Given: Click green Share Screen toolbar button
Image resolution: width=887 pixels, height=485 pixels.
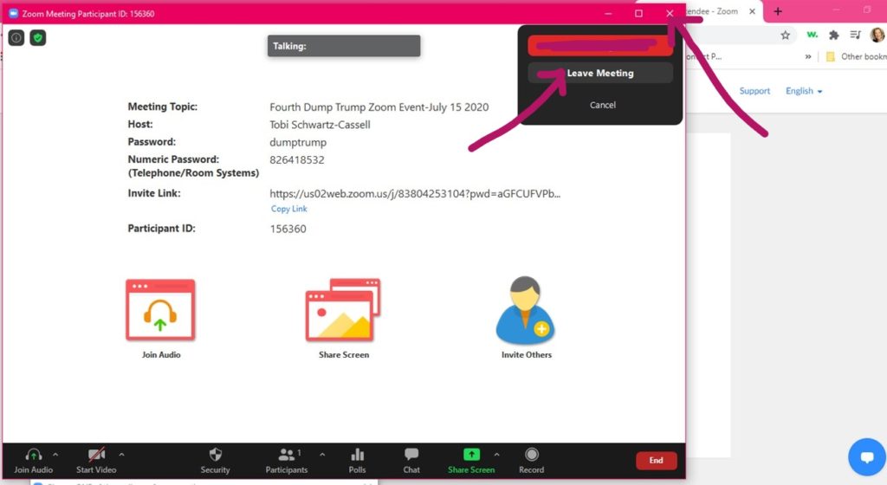Looking at the screenshot, I should 471,462.
